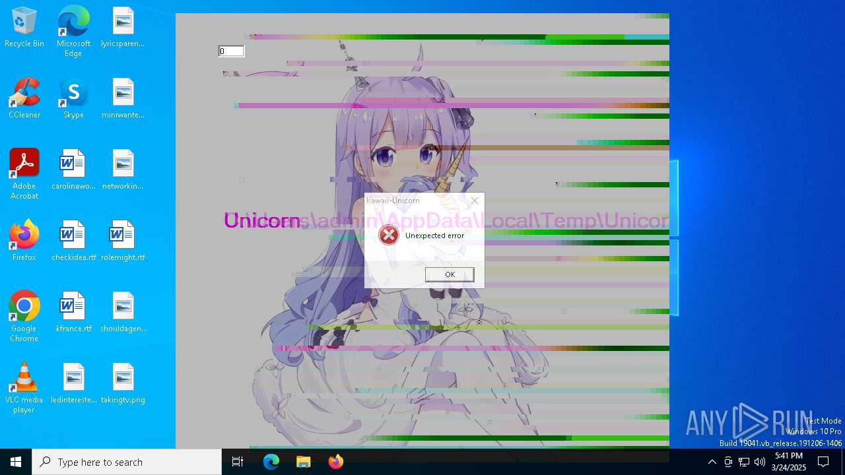Select kfrance.rtf document icon
The height and width of the screenshot is (475, 845).
tap(73, 313)
